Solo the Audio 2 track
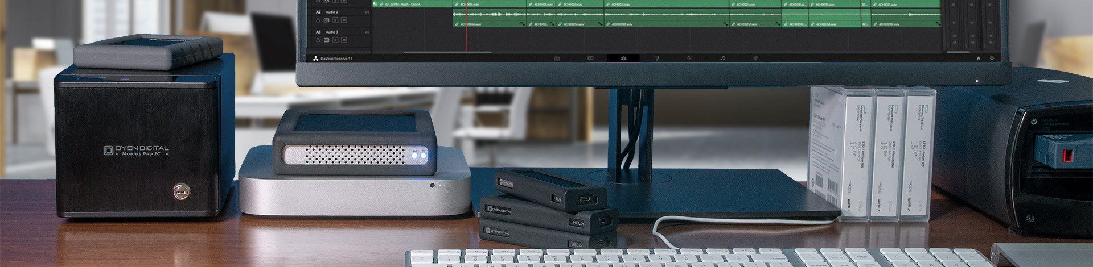The width and height of the screenshot is (1093, 267). pyautogui.click(x=335, y=20)
